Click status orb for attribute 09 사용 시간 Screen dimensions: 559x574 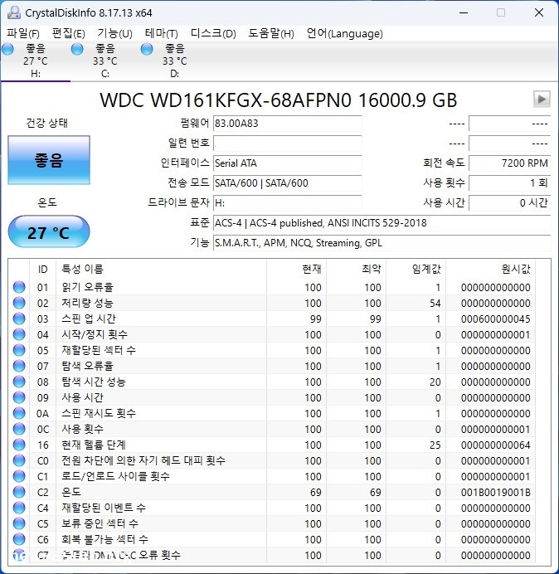[x=19, y=397]
